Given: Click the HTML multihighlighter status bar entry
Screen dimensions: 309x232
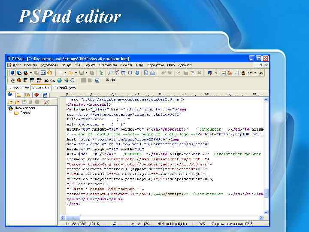Looking at the screenshot, I should pyautogui.click(x=173, y=224).
